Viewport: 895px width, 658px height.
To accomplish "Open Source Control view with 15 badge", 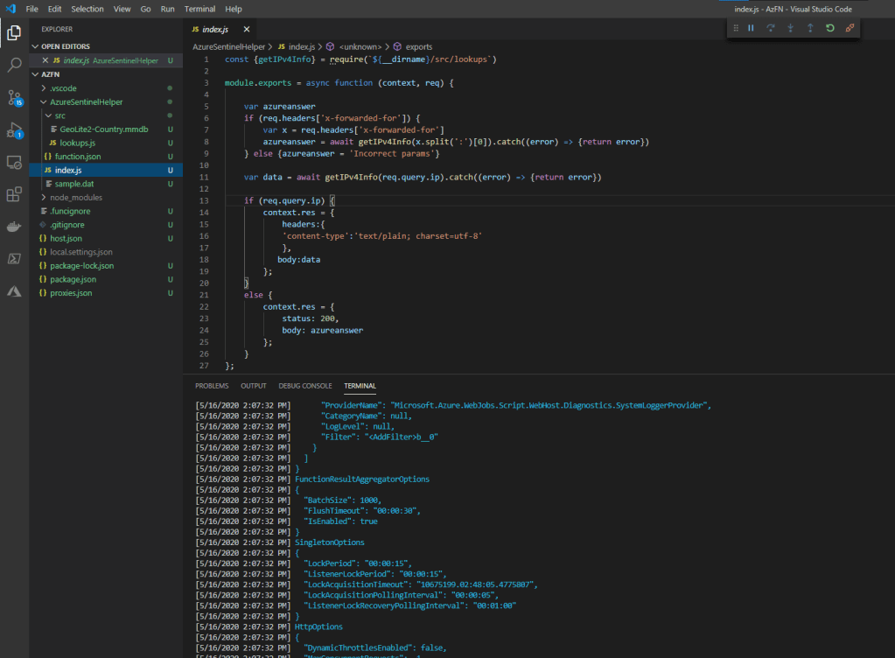I will 14,97.
